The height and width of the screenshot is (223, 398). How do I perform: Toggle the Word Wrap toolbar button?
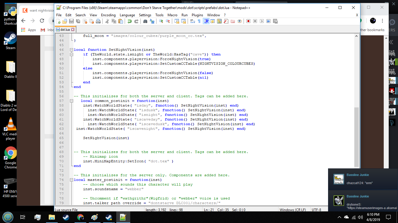tap(192, 21)
